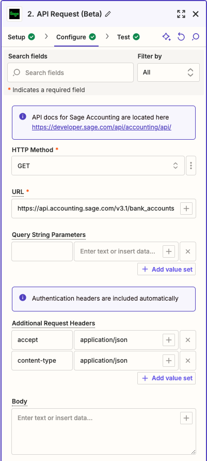This screenshot has height=461, width=207.
Task: Remove the content-type header row
Action: coord(188,361)
